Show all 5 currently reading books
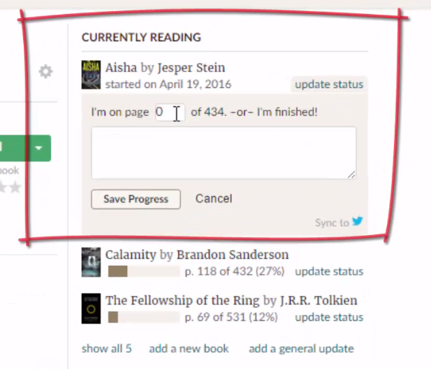Viewport: 431px width, 369px height. [x=107, y=349]
